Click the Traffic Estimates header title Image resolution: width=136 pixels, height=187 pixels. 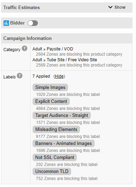pyautogui.click(x=21, y=7)
